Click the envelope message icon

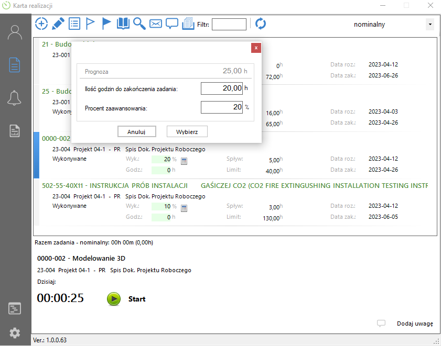[155, 24]
